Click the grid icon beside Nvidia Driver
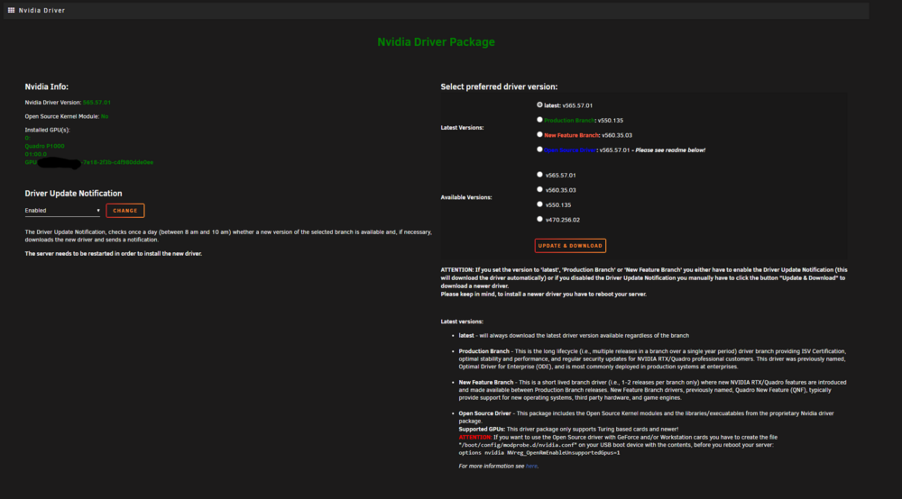 11,10
